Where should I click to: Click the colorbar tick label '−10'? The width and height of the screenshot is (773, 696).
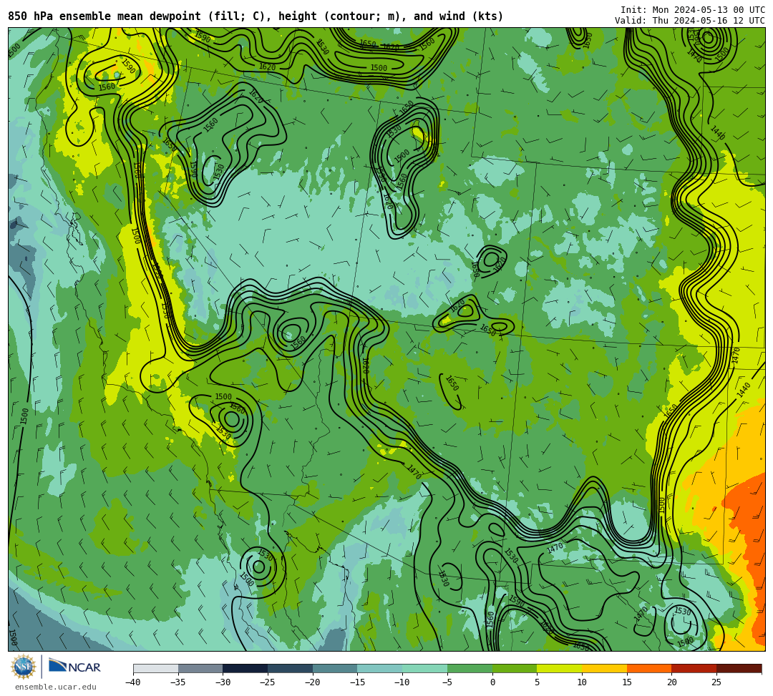point(402,682)
